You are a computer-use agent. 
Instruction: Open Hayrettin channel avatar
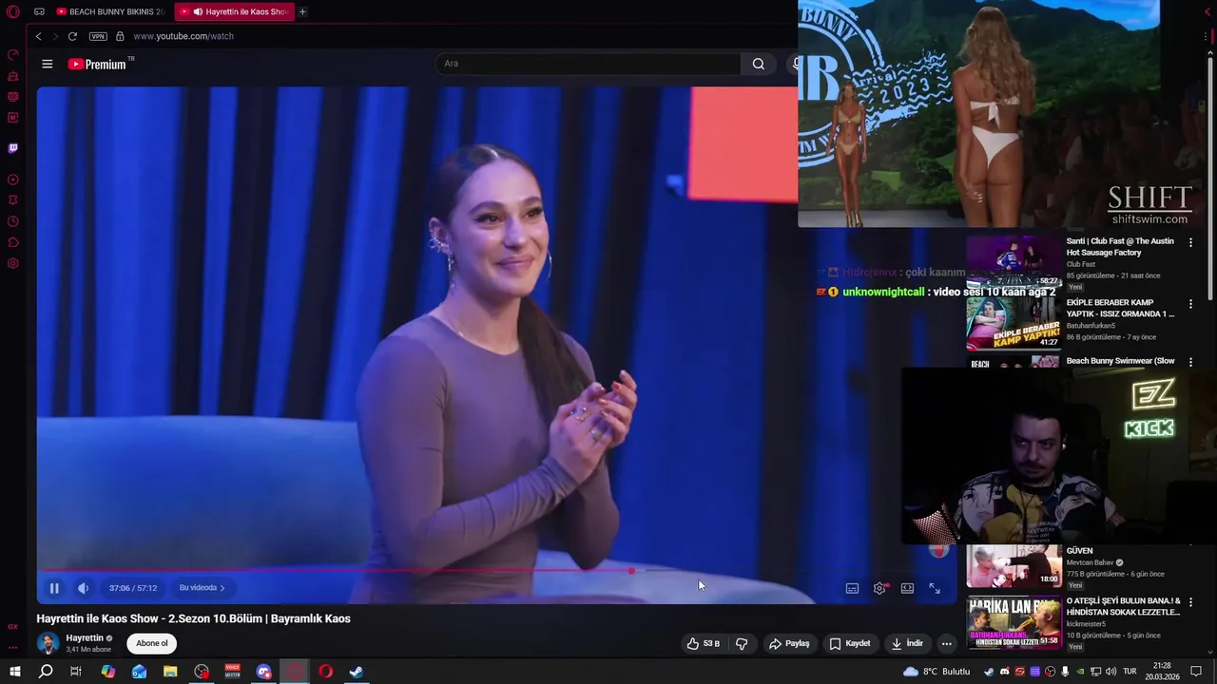coord(48,643)
